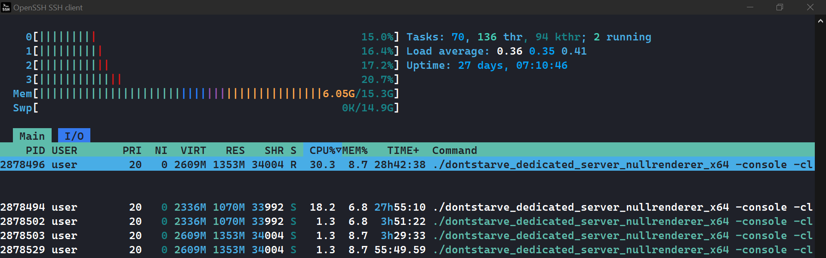Click the VIRT column header
This screenshot has width=826, height=258.
pos(193,150)
